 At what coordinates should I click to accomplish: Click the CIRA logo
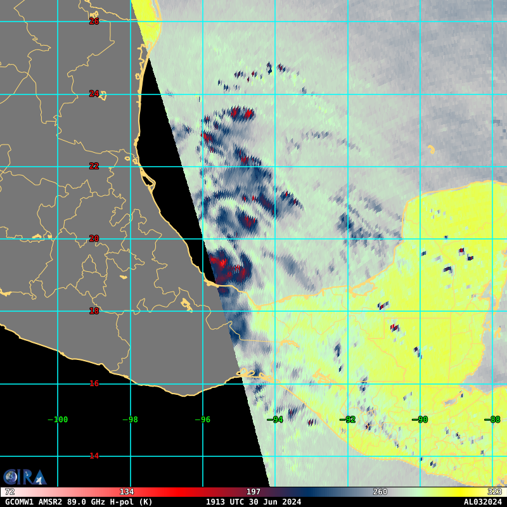click(25, 477)
